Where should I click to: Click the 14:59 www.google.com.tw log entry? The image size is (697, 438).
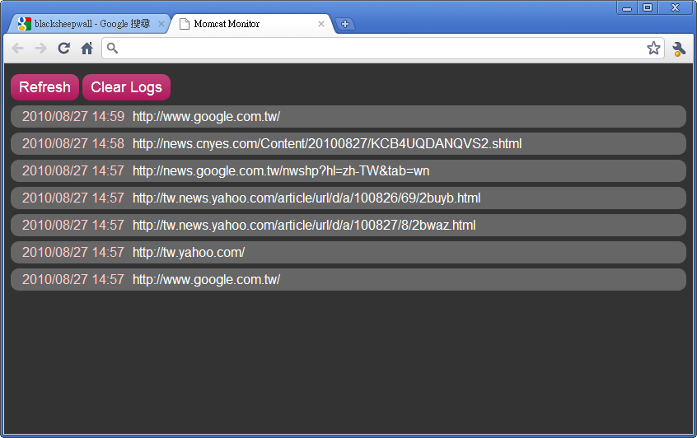tap(348, 116)
